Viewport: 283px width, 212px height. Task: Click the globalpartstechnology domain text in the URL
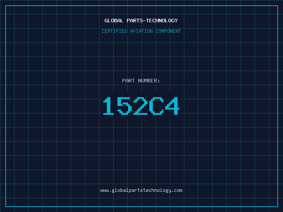141,190
